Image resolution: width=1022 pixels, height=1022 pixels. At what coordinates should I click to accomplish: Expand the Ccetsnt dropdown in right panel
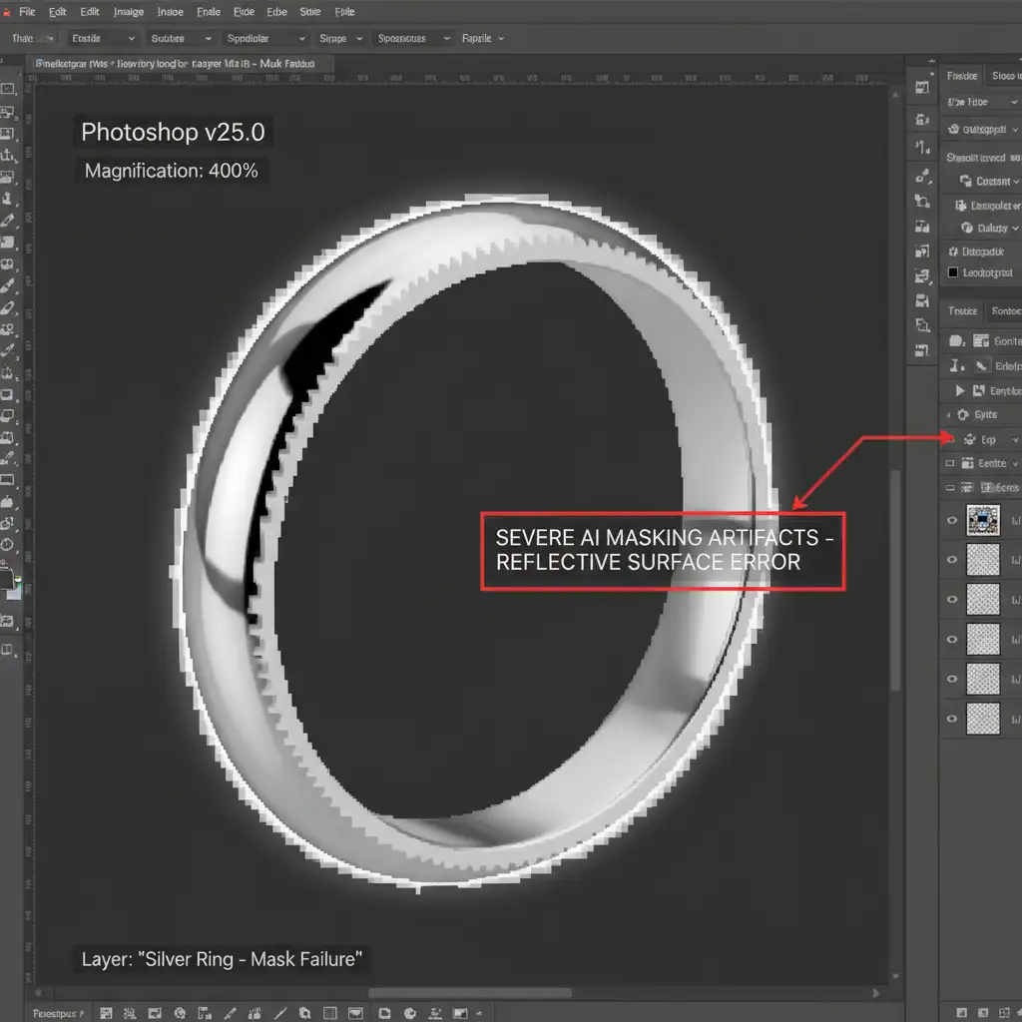(x=990, y=182)
